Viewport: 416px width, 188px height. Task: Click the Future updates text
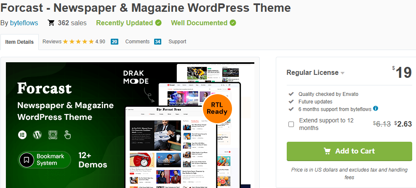point(315,101)
